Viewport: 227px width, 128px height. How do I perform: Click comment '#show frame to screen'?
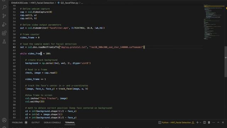tap(39, 95)
